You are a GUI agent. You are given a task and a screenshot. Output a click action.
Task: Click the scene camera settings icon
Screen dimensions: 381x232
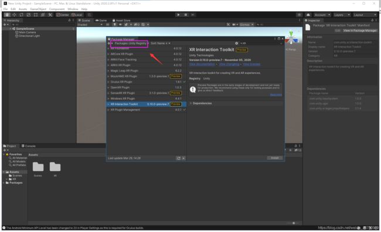pos(234,25)
